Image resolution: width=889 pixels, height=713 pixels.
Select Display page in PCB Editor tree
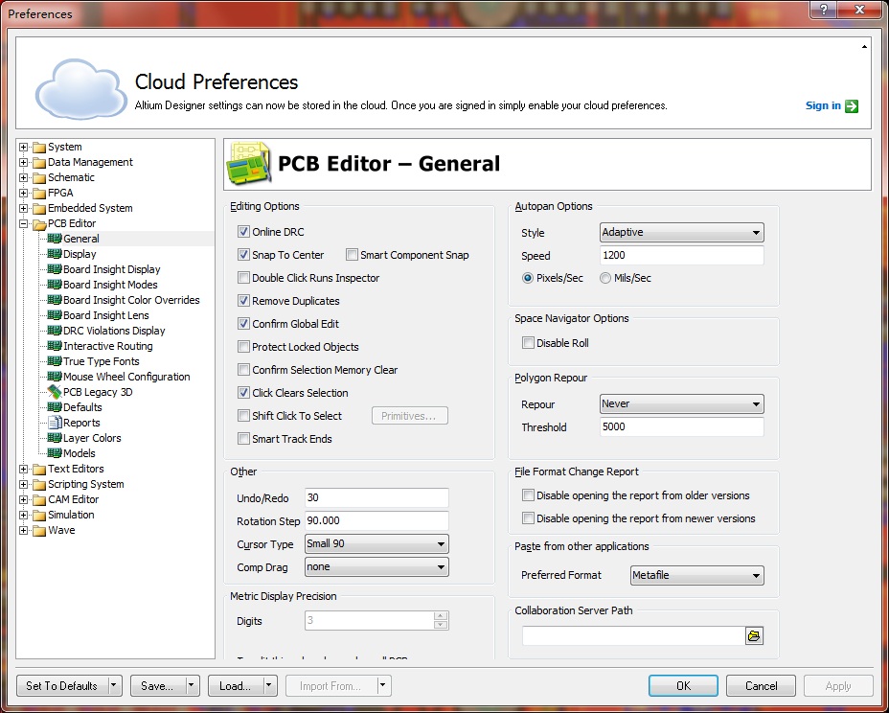80,254
